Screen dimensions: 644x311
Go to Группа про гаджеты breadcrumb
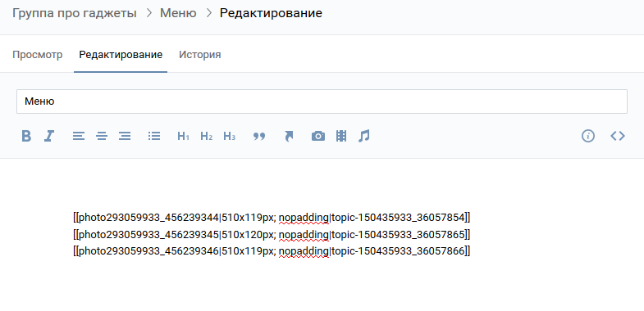(x=75, y=13)
